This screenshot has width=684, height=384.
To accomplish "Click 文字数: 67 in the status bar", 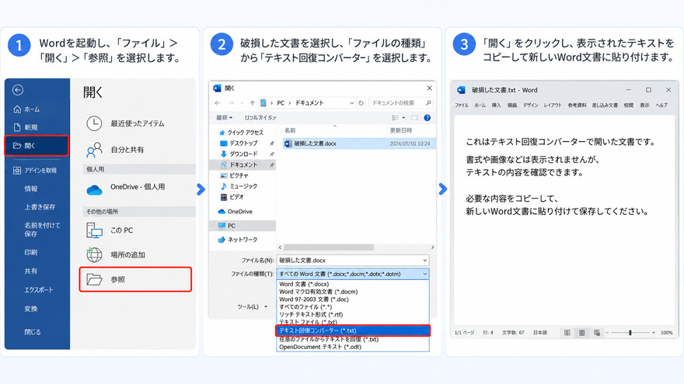I will 513,333.
